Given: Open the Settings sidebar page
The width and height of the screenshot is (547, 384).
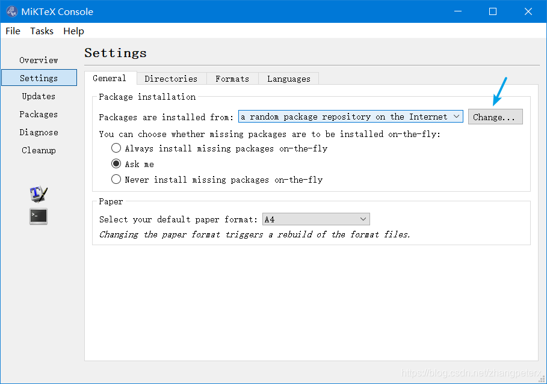Looking at the screenshot, I should (39, 78).
